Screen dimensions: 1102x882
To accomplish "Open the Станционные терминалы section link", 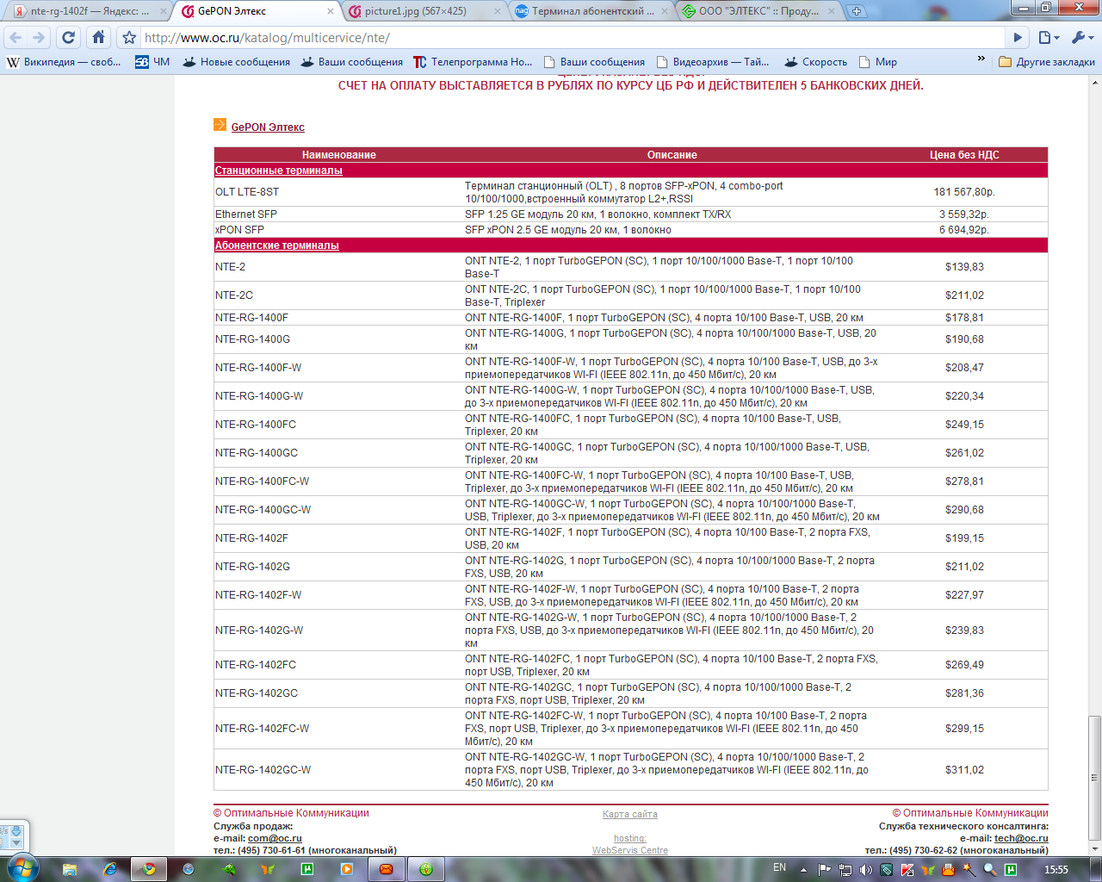I will coord(278,171).
